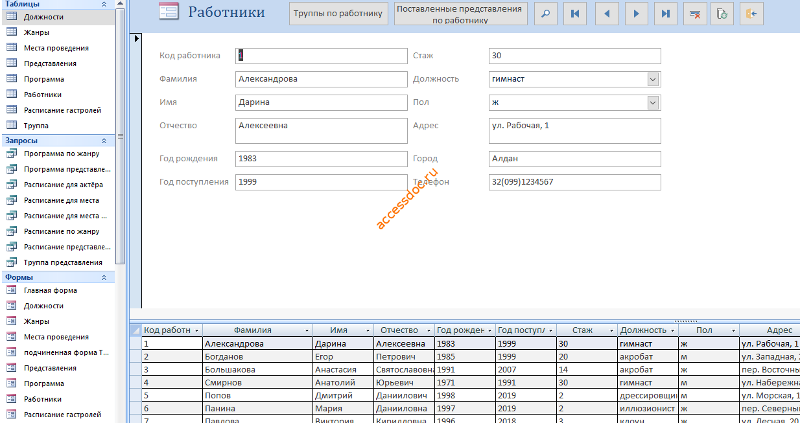Click Поставленные представления по работнику button
The image size is (800, 423).
tap(460, 14)
